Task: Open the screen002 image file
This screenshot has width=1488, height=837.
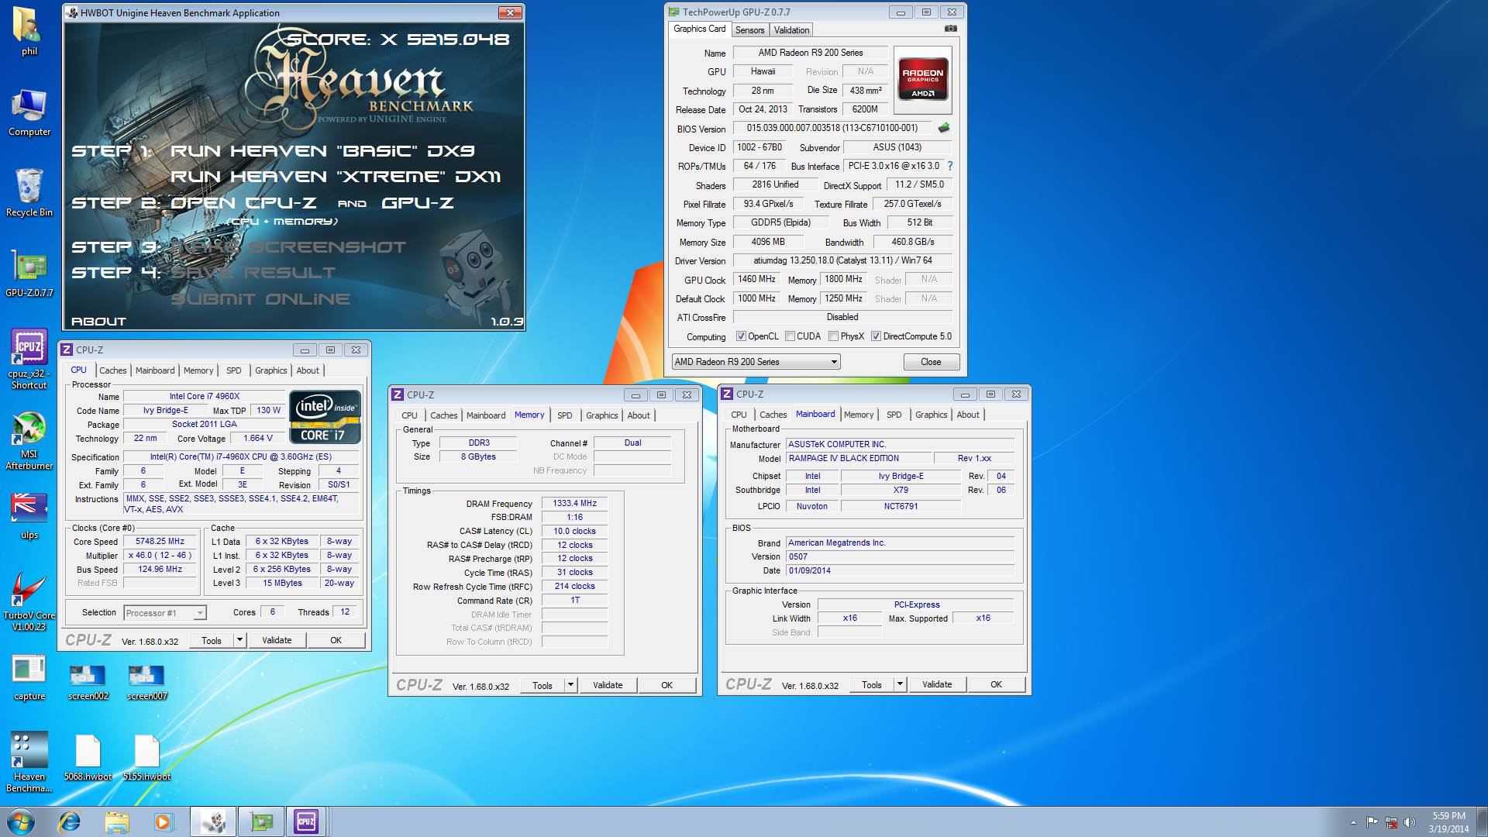Action: click(88, 682)
